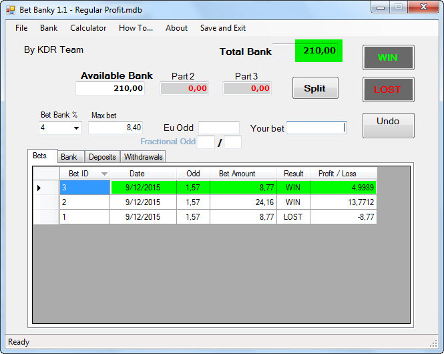Click the green Total Bank value 210,00

[x=319, y=51]
